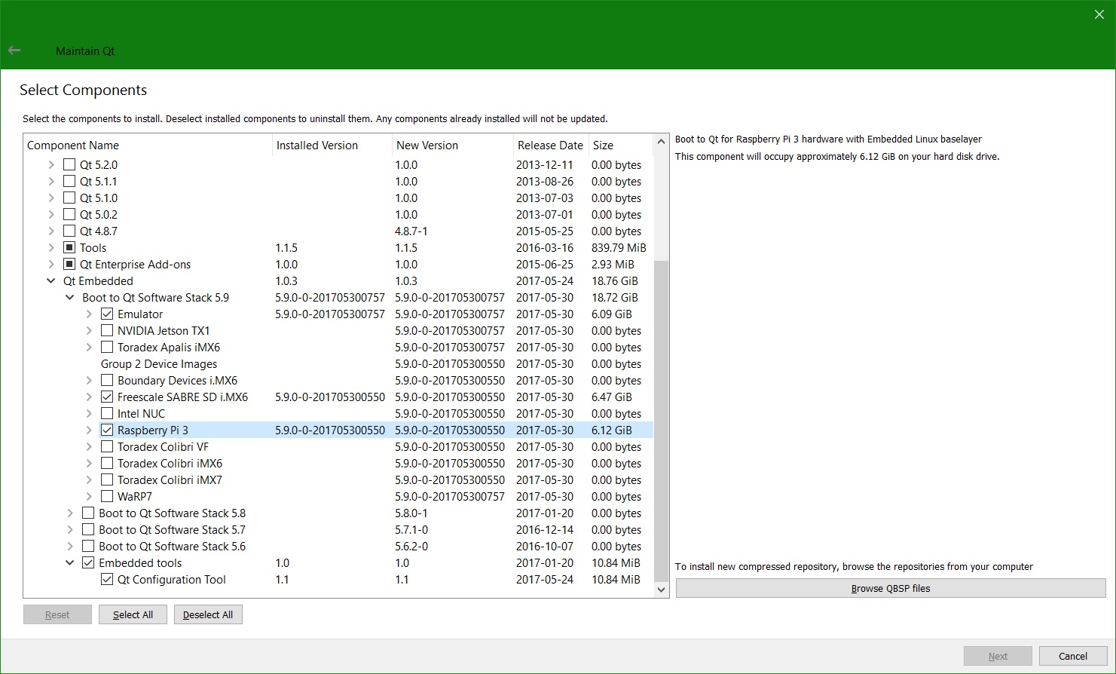Viewport: 1116px width, 674px height.
Task: Toggle the Tools checkbox
Action: (x=69, y=247)
